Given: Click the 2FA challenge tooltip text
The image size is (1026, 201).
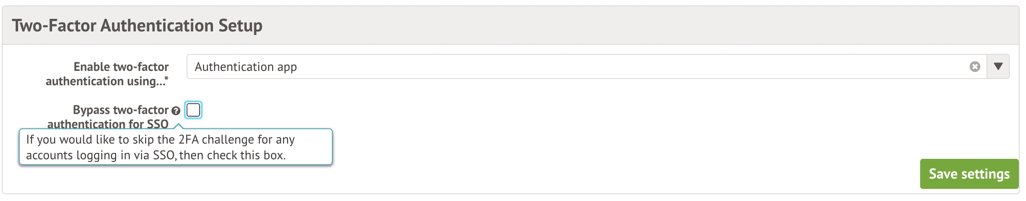Looking at the screenshot, I should pyautogui.click(x=160, y=147).
